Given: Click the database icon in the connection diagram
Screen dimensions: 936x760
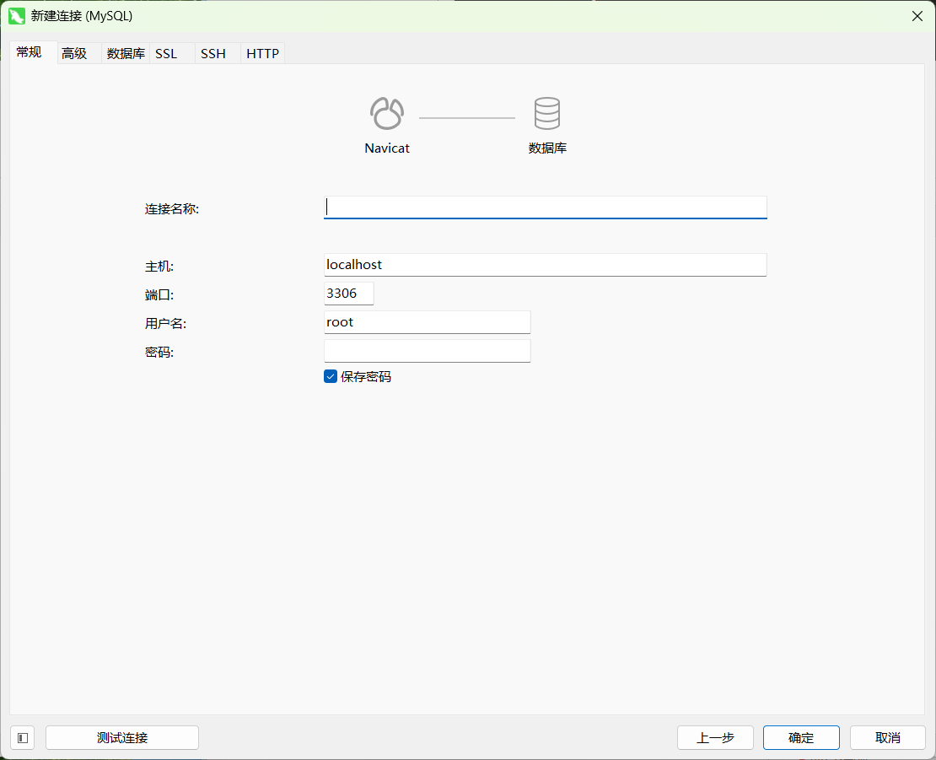Looking at the screenshot, I should (546, 112).
